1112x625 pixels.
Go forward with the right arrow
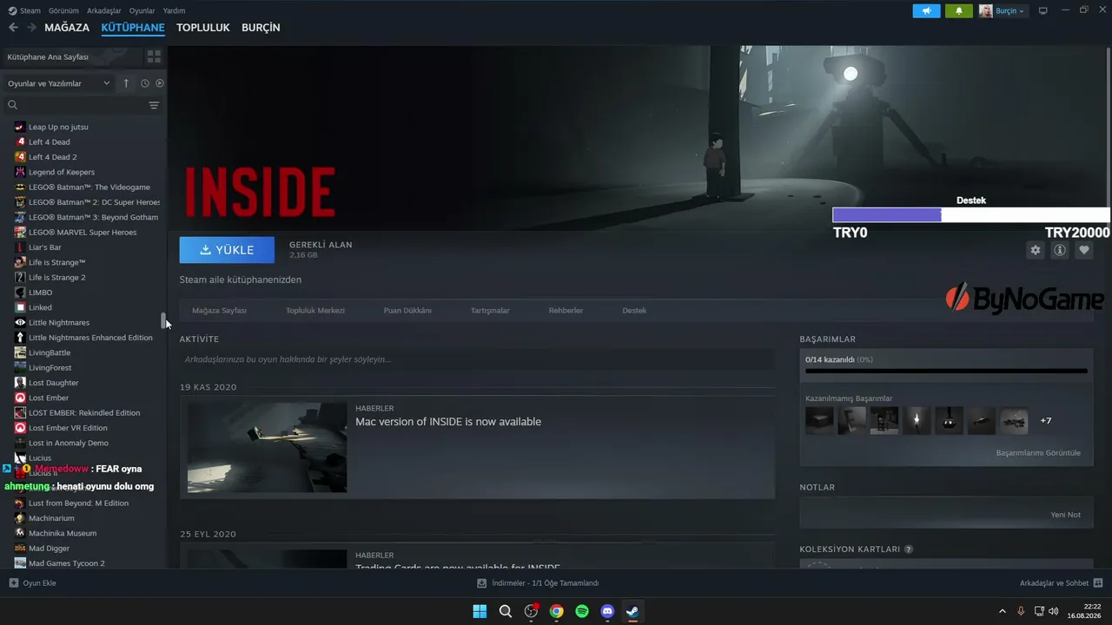coord(31,28)
